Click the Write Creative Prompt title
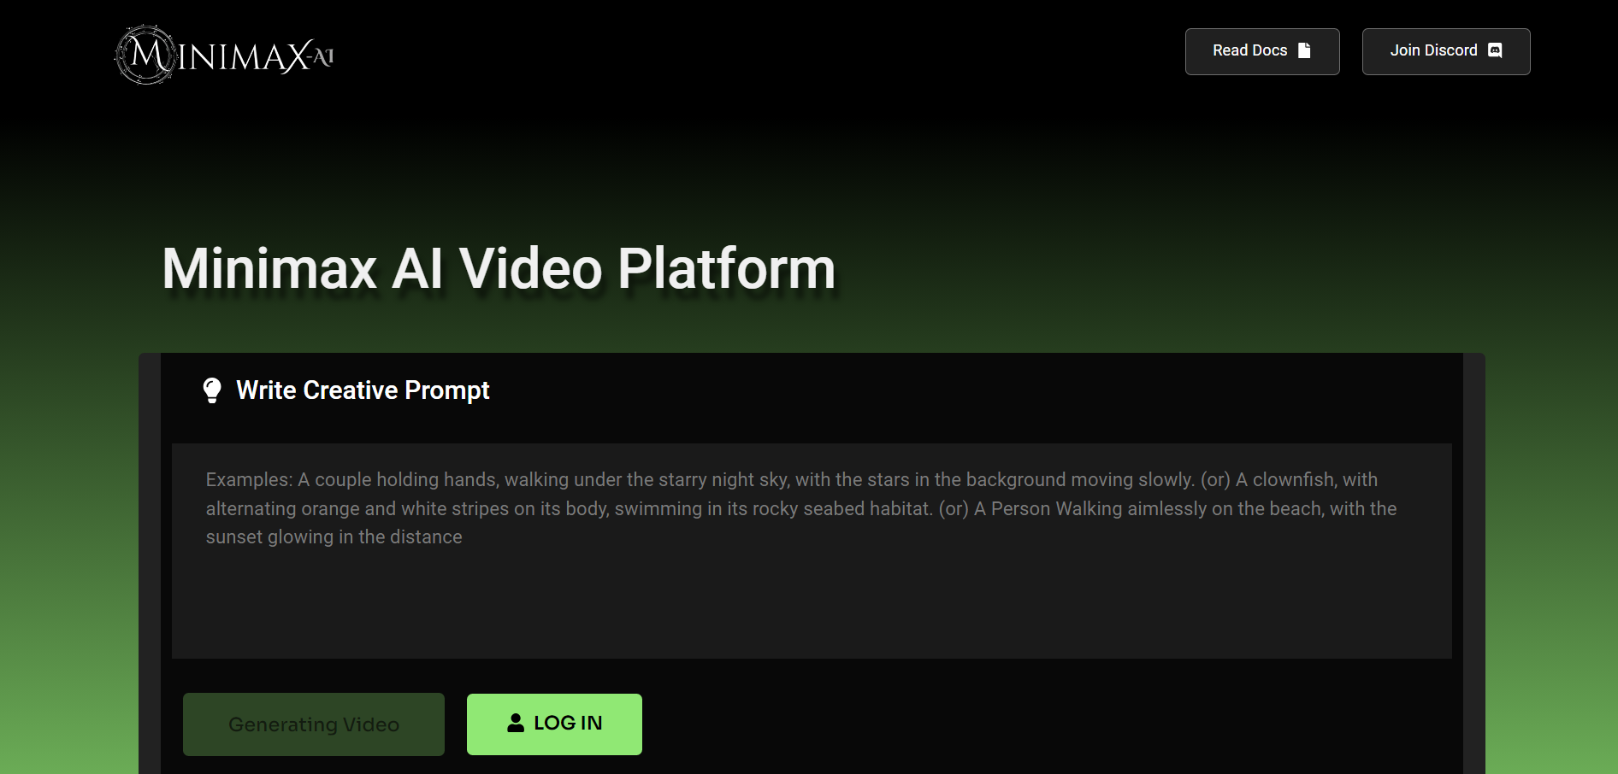 coord(363,390)
